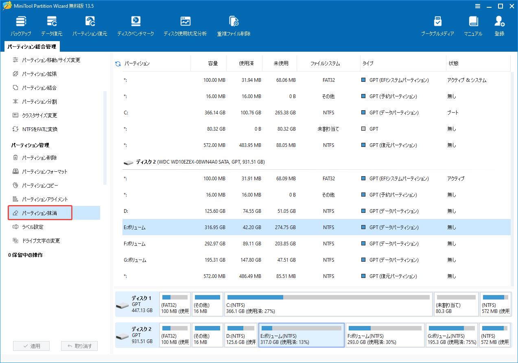518x363 pixels.
Task: Open パーティション復元 partition recovery
Action: [x=90, y=25]
